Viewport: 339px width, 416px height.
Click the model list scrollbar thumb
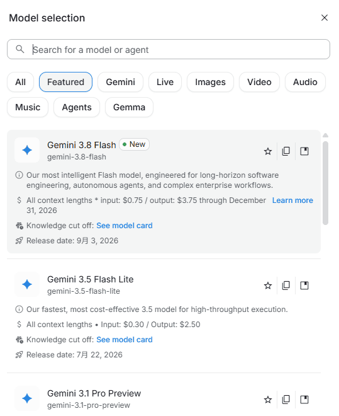[x=326, y=183]
